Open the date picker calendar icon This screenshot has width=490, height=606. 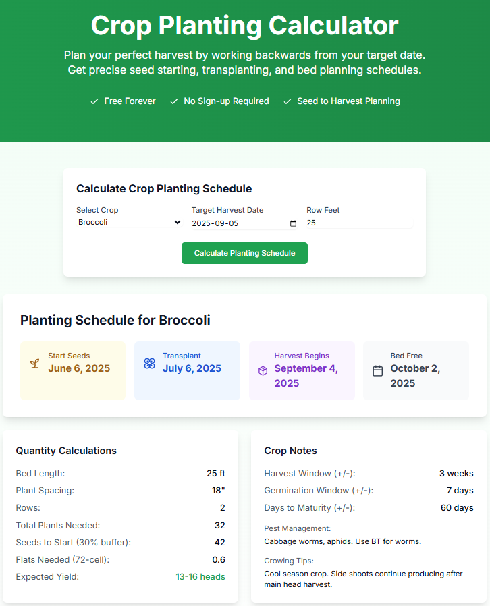[x=293, y=223]
